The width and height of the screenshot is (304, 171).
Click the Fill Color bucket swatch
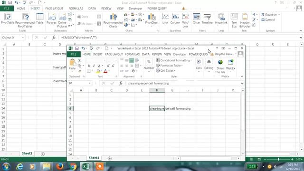[98, 71]
